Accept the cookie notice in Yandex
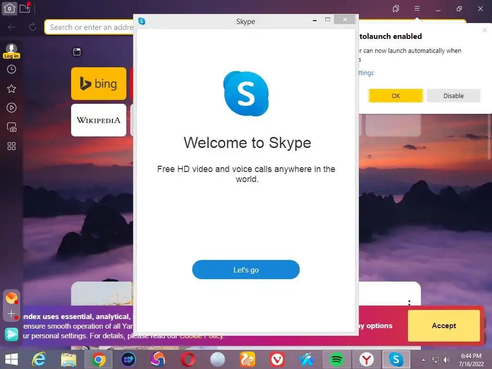 [x=444, y=326]
